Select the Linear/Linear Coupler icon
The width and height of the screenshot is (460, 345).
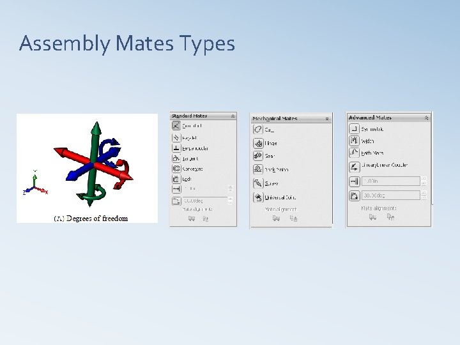click(x=354, y=167)
